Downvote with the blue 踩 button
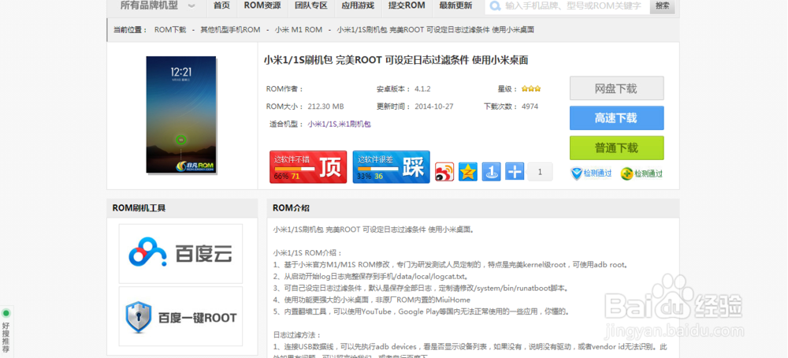Image resolution: width=788 pixels, height=358 pixels. coord(392,167)
